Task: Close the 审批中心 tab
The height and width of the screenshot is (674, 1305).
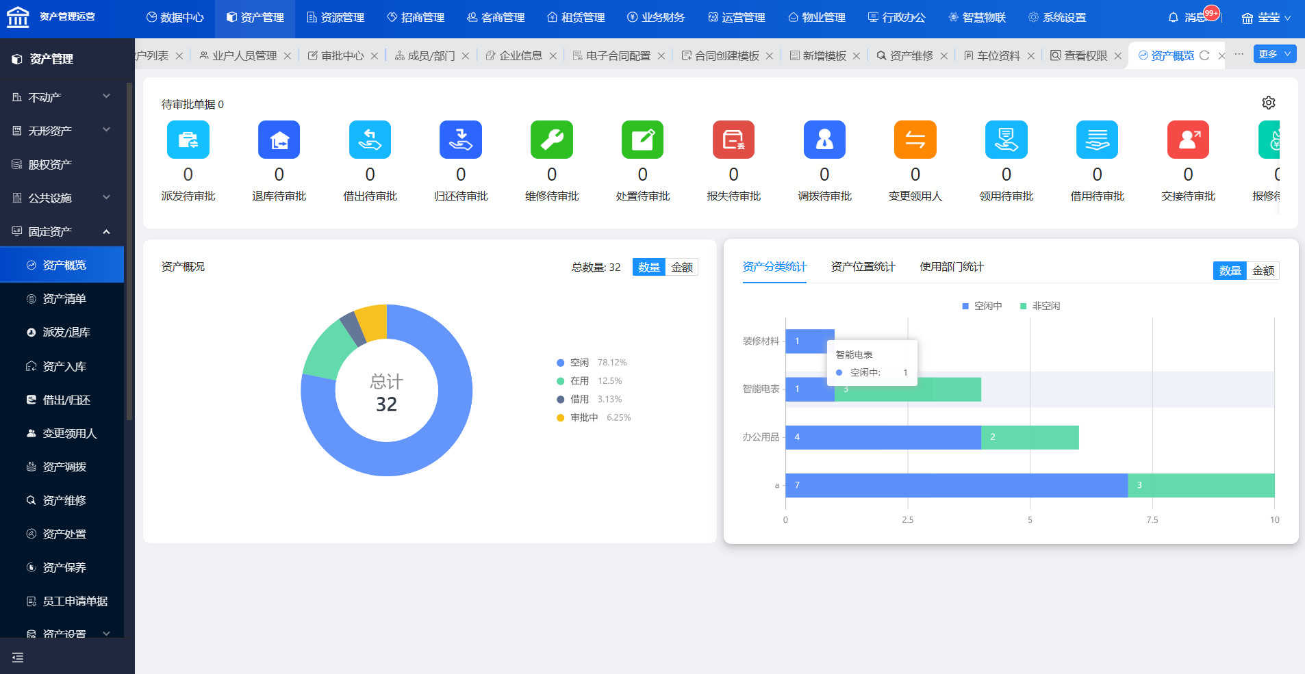Action: click(375, 56)
